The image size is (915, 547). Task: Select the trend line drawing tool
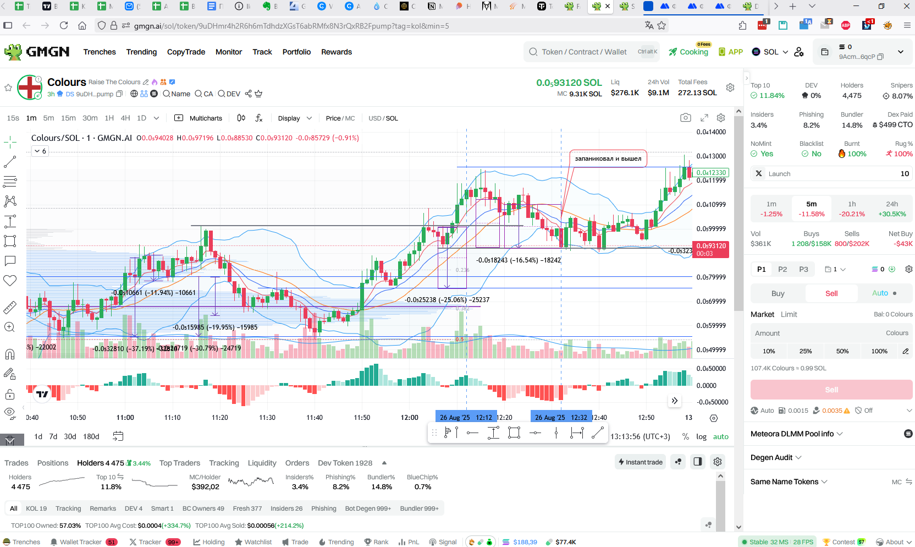(x=10, y=162)
